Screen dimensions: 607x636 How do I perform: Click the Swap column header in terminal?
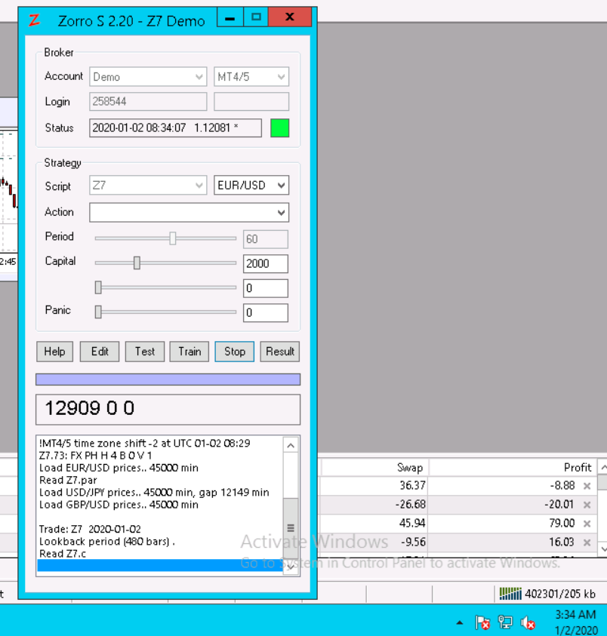coord(410,468)
